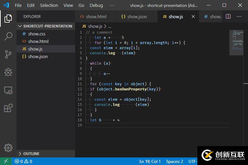Click the editor vertical scrollbar
Screen dimensions: 248x165
(246, 88)
